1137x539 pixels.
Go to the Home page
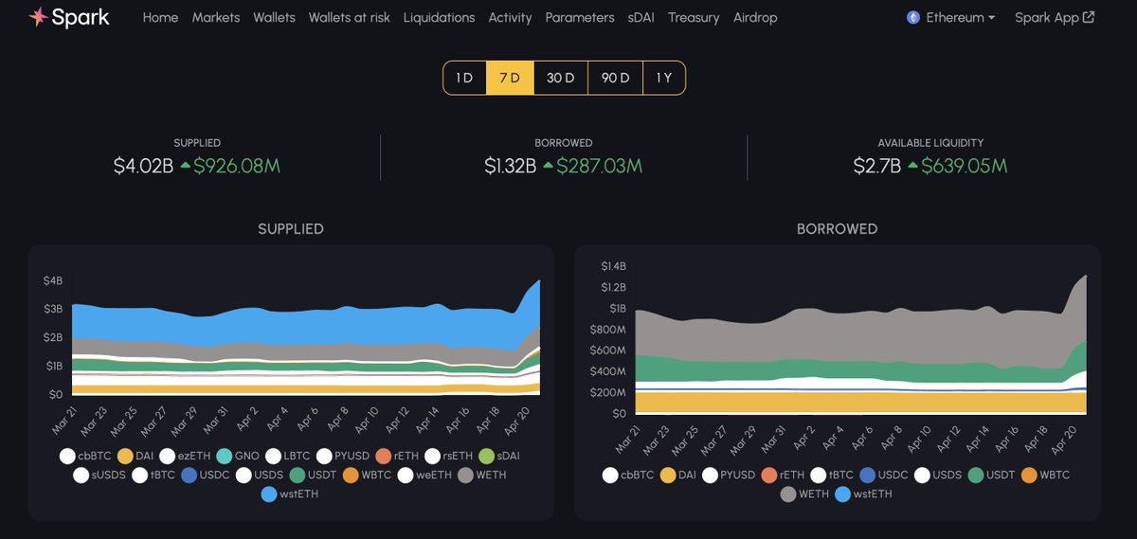[160, 17]
